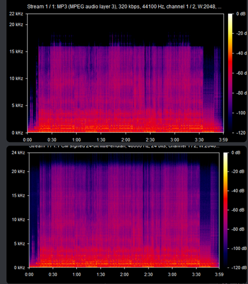Click the "0:30" time label under the PCM spectrogram
248x284 pixels.
(53, 274)
